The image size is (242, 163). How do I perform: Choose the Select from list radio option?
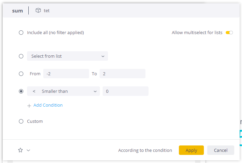[21, 56]
